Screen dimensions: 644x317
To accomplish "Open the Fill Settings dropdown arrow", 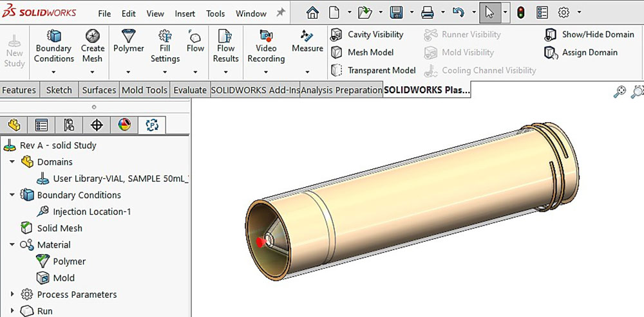I will (x=165, y=72).
